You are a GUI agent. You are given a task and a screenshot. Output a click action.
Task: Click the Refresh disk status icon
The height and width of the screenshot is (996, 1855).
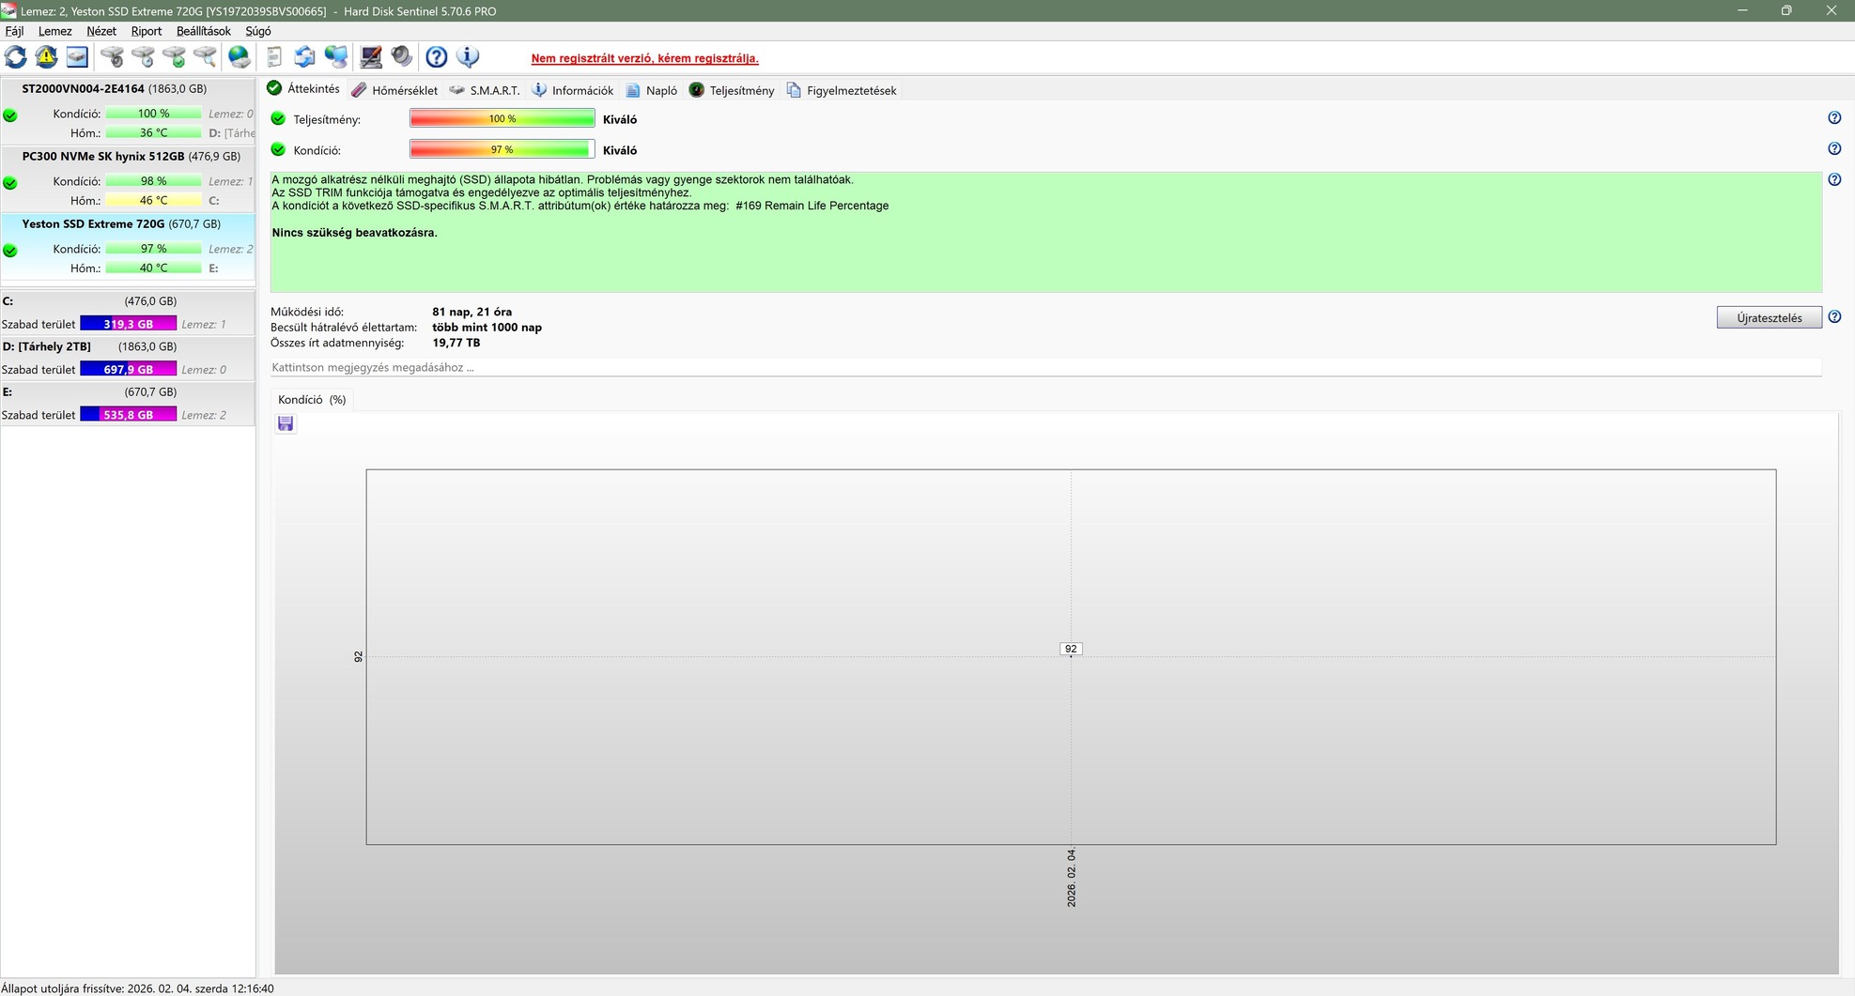[x=16, y=57]
